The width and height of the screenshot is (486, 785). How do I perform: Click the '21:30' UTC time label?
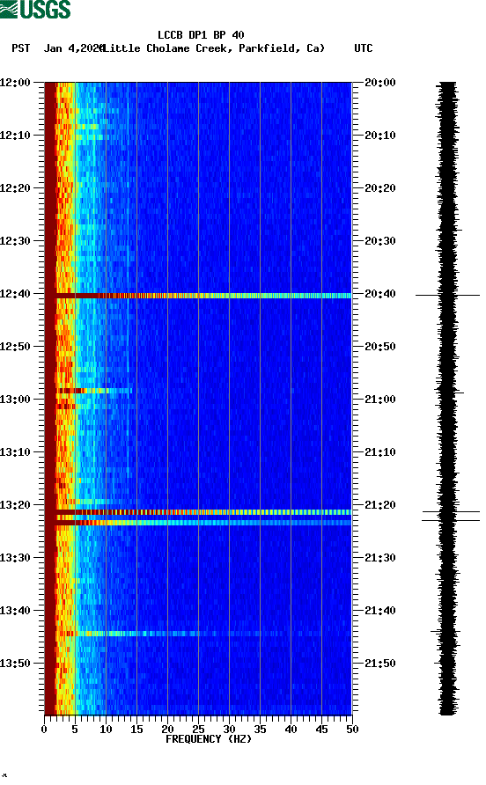380,558
